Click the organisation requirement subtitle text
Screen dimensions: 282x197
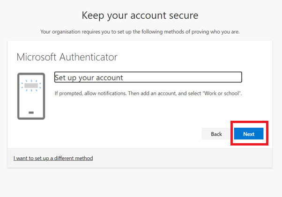(x=140, y=32)
